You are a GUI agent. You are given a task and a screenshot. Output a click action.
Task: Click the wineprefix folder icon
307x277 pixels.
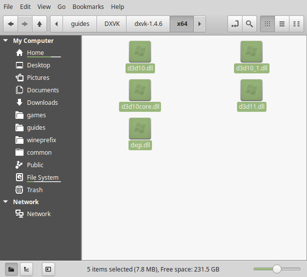[x=19, y=140]
